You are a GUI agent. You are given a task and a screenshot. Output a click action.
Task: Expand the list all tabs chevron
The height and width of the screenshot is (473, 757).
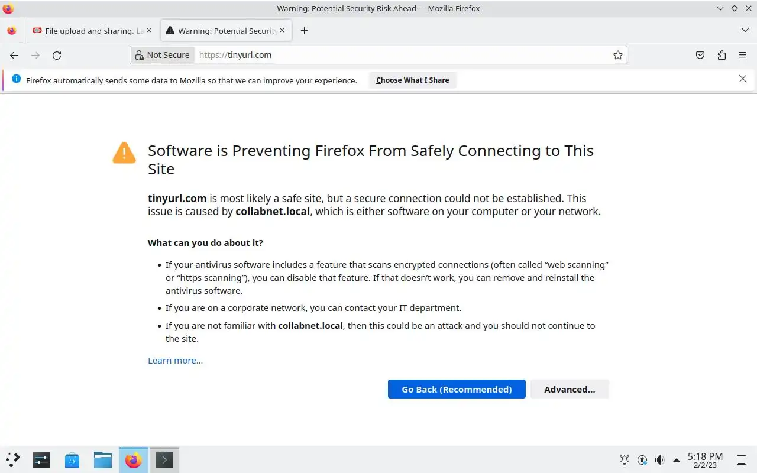point(745,31)
